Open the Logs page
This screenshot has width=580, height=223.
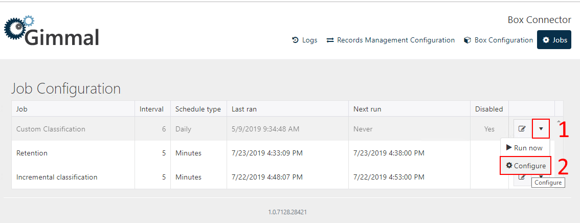[x=304, y=40]
